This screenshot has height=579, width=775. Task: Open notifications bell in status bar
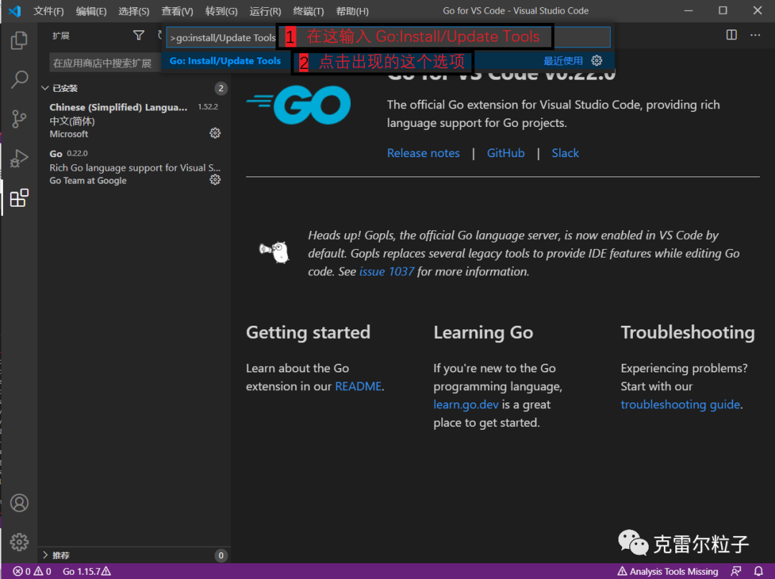(x=758, y=571)
